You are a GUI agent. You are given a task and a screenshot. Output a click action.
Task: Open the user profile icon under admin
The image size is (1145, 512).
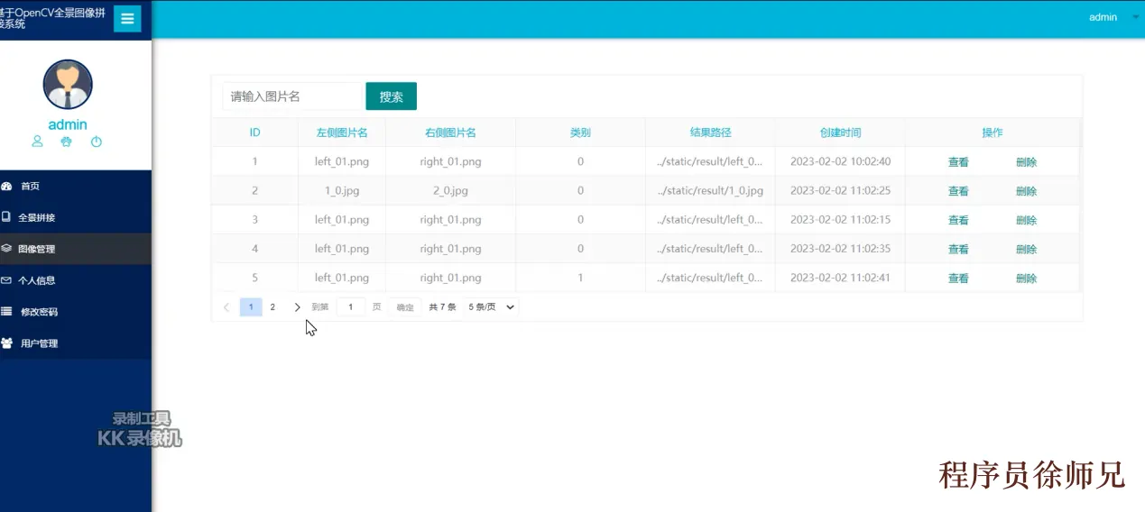[x=37, y=142]
